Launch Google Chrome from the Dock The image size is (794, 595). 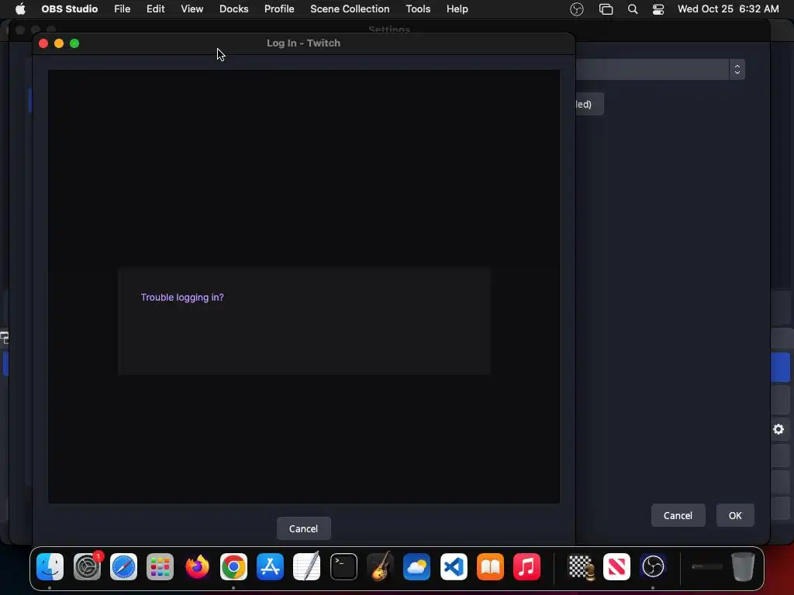tap(233, 566)
